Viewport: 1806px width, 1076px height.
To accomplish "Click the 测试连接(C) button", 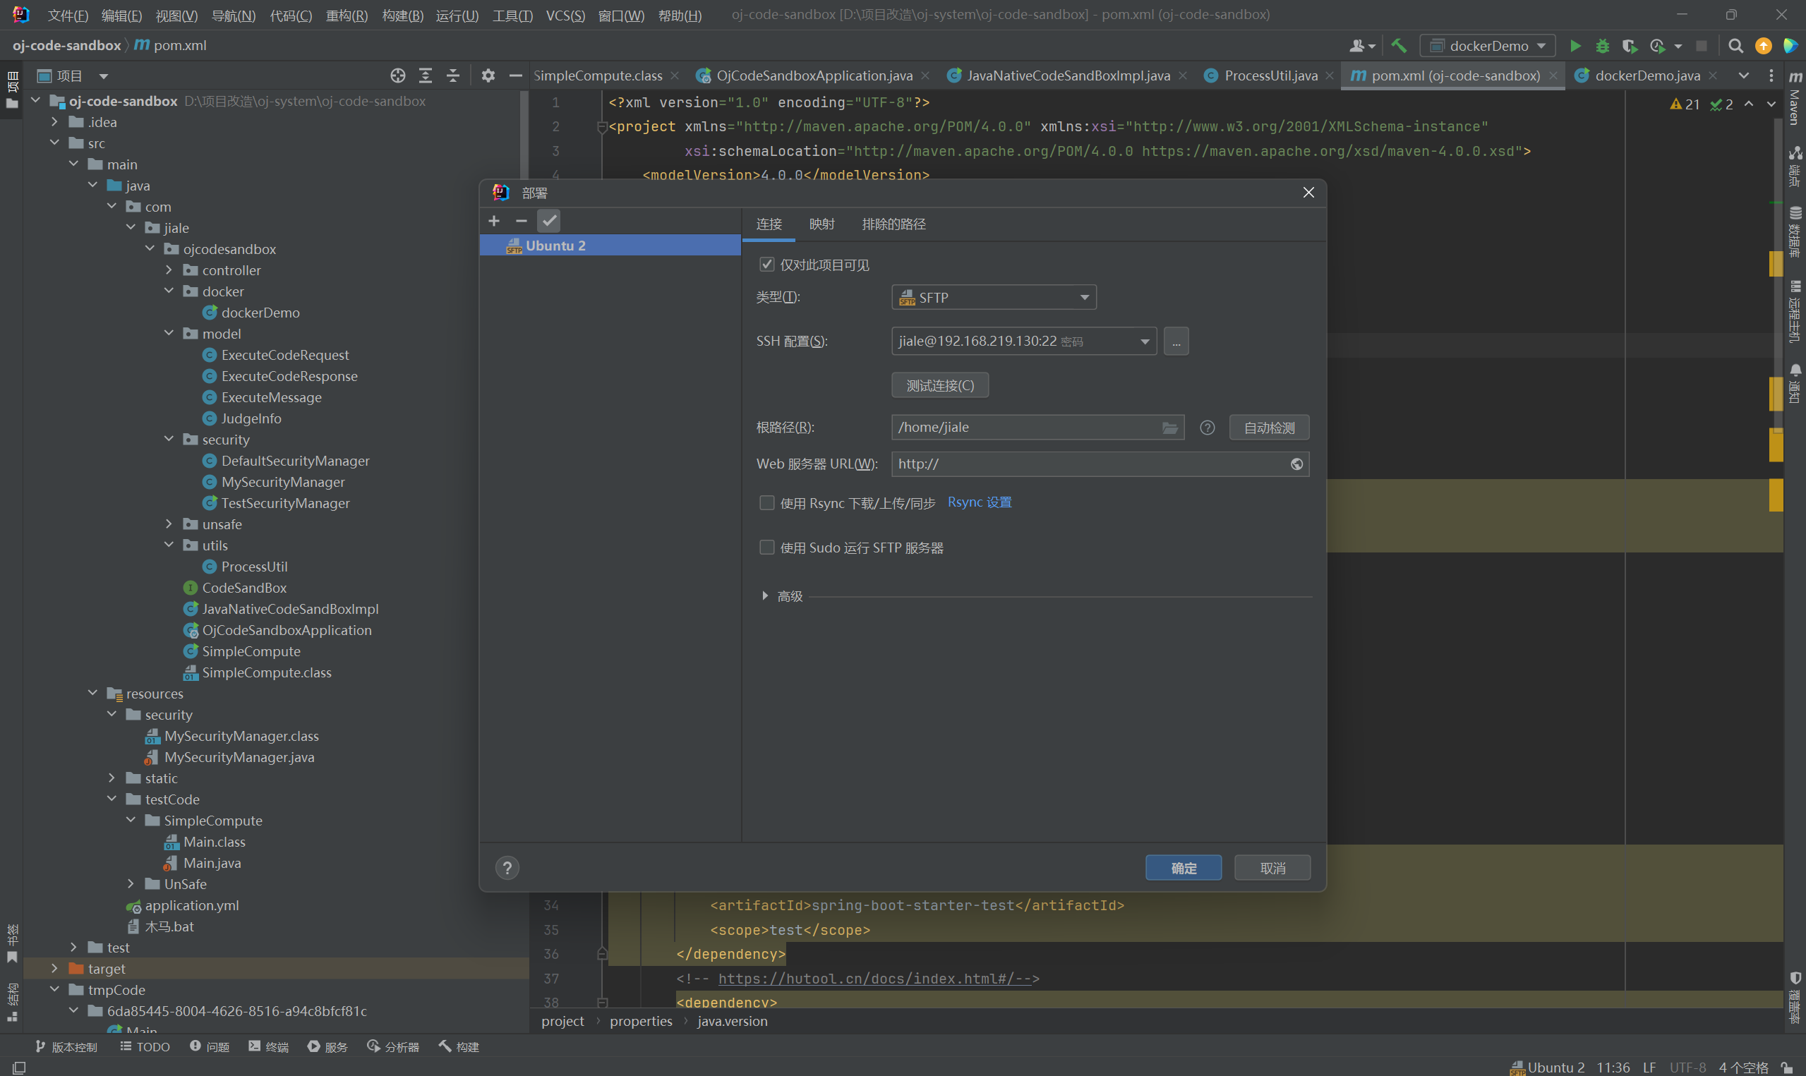I will (939, 385).
